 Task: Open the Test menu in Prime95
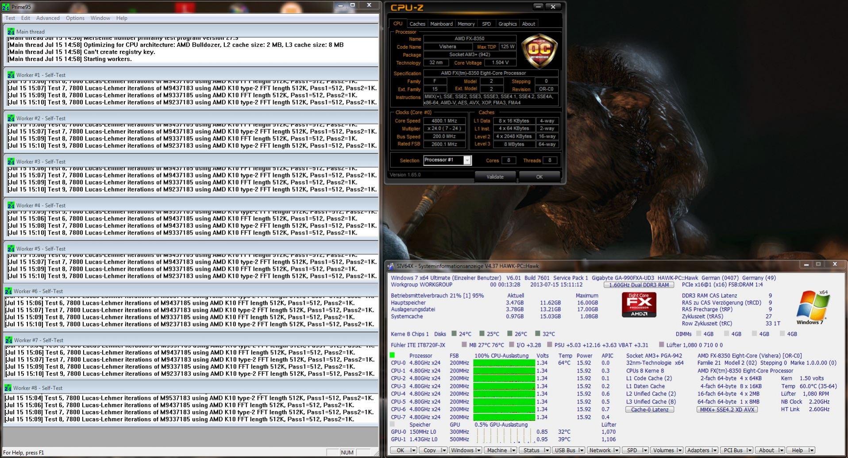point(10,18)
